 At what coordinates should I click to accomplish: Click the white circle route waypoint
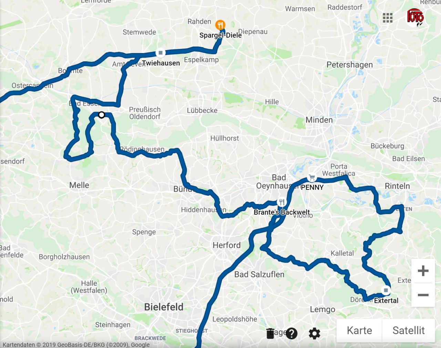click(101, 115)
